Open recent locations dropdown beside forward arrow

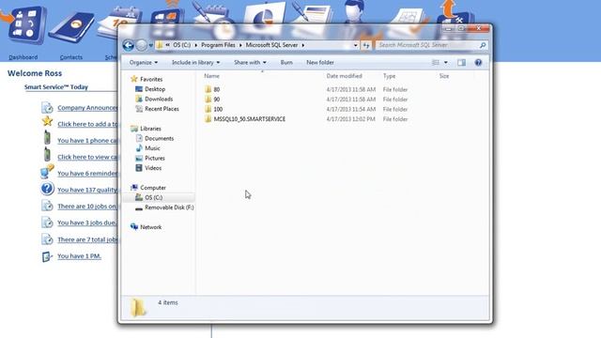[x=151, y=45]
